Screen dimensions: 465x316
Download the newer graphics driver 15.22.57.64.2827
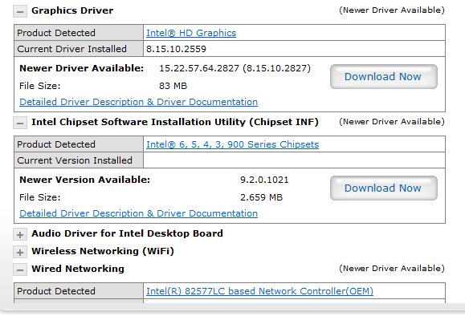383,77
